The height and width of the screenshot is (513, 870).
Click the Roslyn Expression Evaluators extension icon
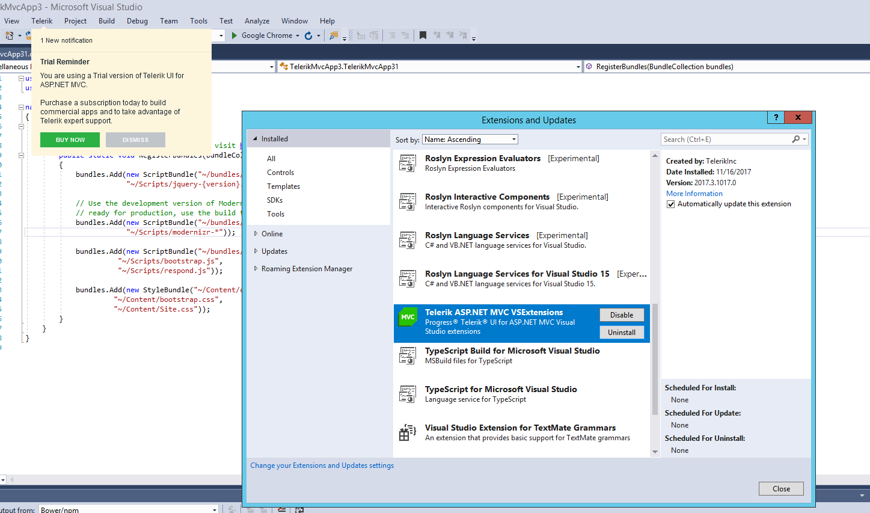408,163
